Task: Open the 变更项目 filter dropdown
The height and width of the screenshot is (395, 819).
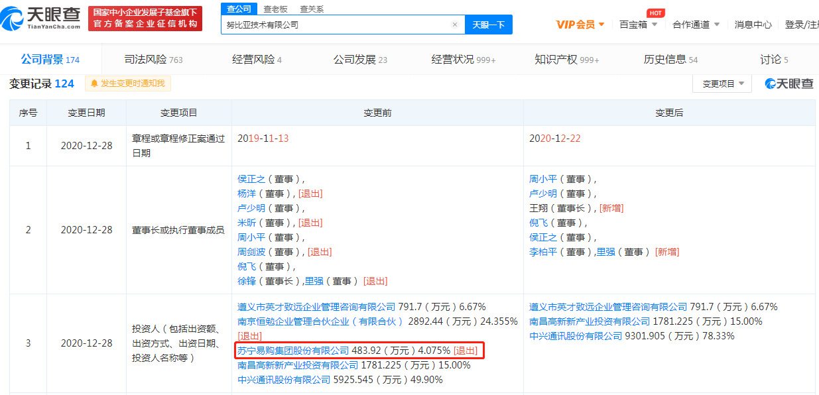Action: point(722,84)
